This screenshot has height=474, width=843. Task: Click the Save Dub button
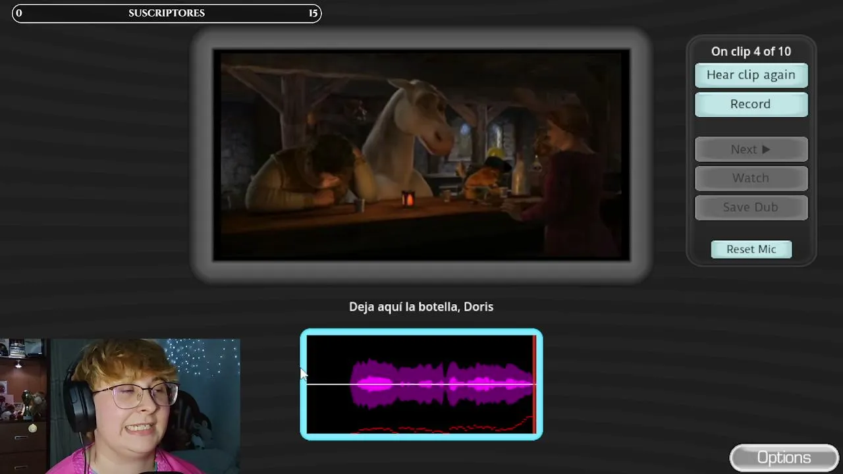pos(751,207)
